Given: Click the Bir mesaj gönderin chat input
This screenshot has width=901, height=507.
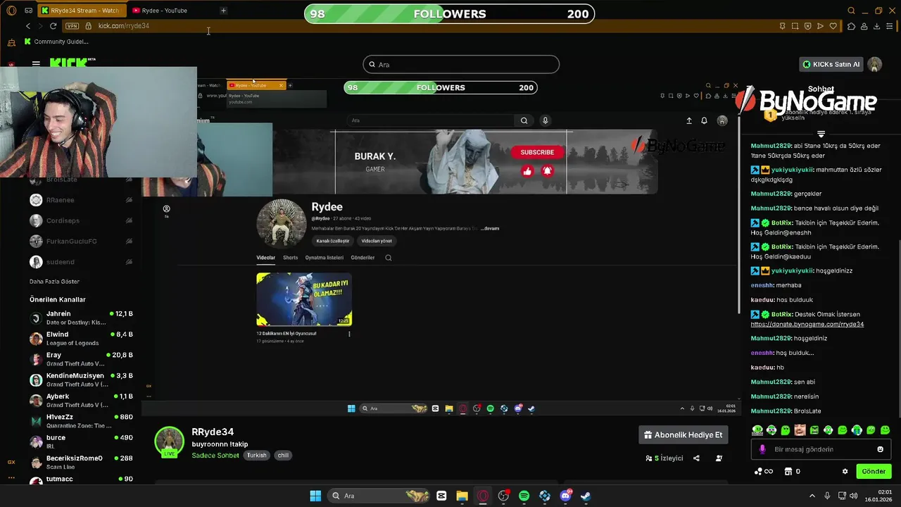Looking at the screenshot, I should pos(820,449).
